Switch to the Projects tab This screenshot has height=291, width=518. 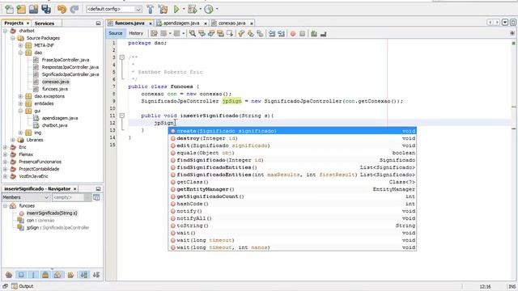(x=14, y=23)
